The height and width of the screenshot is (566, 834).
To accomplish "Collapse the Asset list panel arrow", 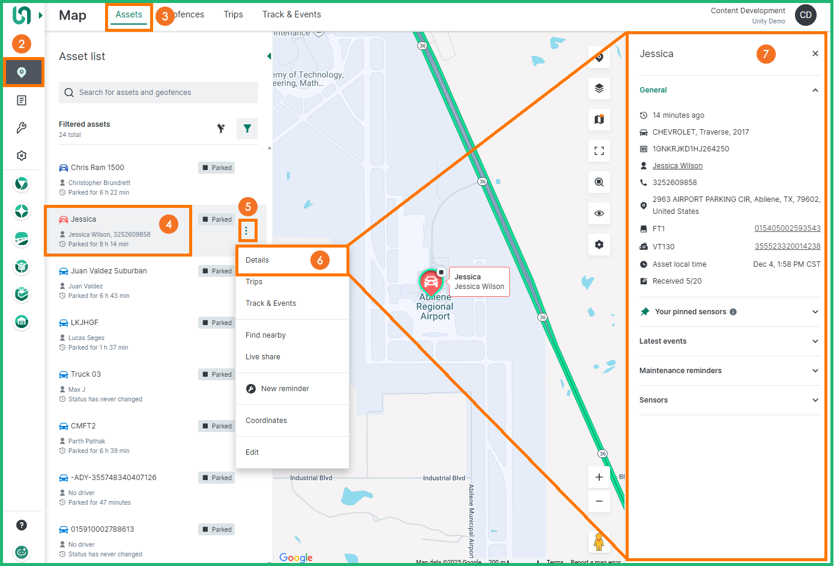I will click(269, 56).
